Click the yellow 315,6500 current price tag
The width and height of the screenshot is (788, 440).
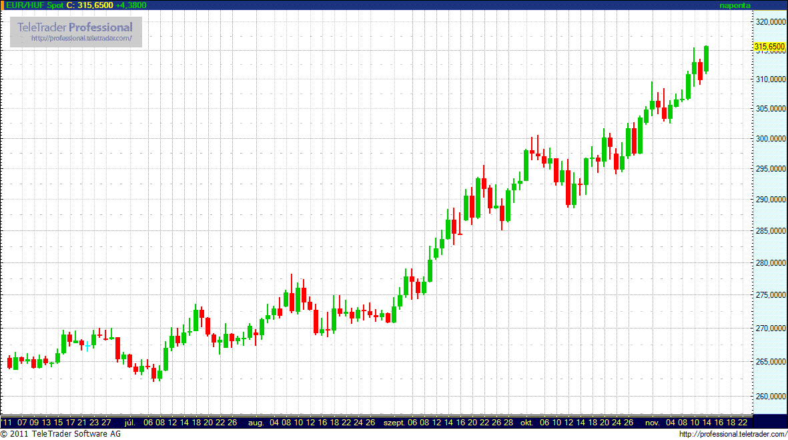769,47
